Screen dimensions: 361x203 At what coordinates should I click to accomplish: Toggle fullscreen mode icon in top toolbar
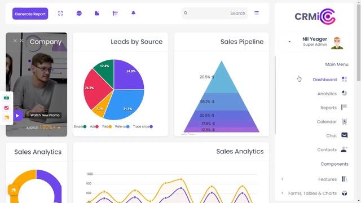tap(60, 14)
